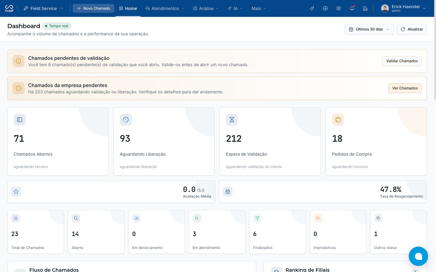Select the 71 Chamados Abertos value
The image size is (436, 272).
click(19, 138)
